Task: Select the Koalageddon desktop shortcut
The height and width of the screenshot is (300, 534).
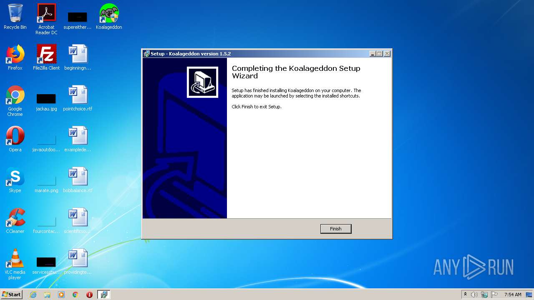Action: click(109, 17)
